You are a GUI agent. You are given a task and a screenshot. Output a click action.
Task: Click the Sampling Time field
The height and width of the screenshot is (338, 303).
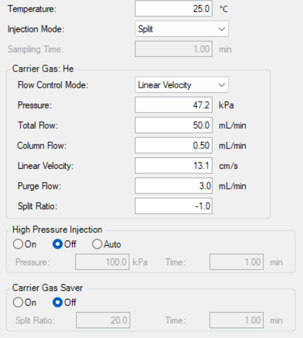point(174,49)
